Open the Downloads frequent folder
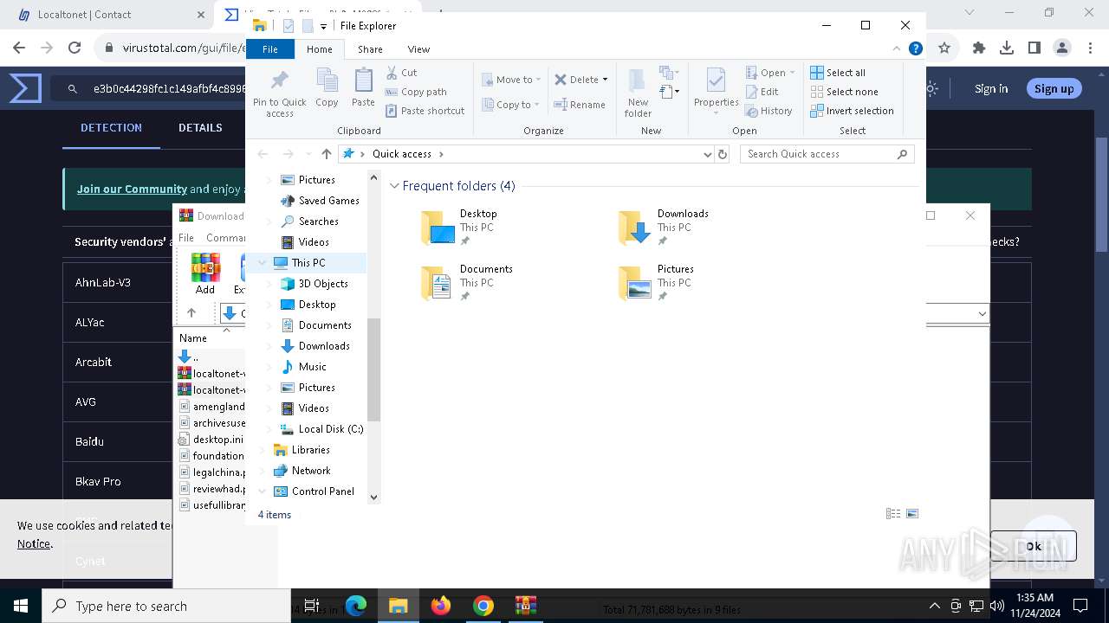Image resolution: width=1109 pixels, height=623 pixels. pos(664,228)
